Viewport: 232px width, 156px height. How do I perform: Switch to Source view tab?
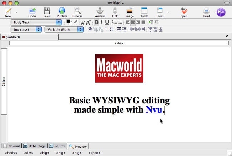(57, 146)
